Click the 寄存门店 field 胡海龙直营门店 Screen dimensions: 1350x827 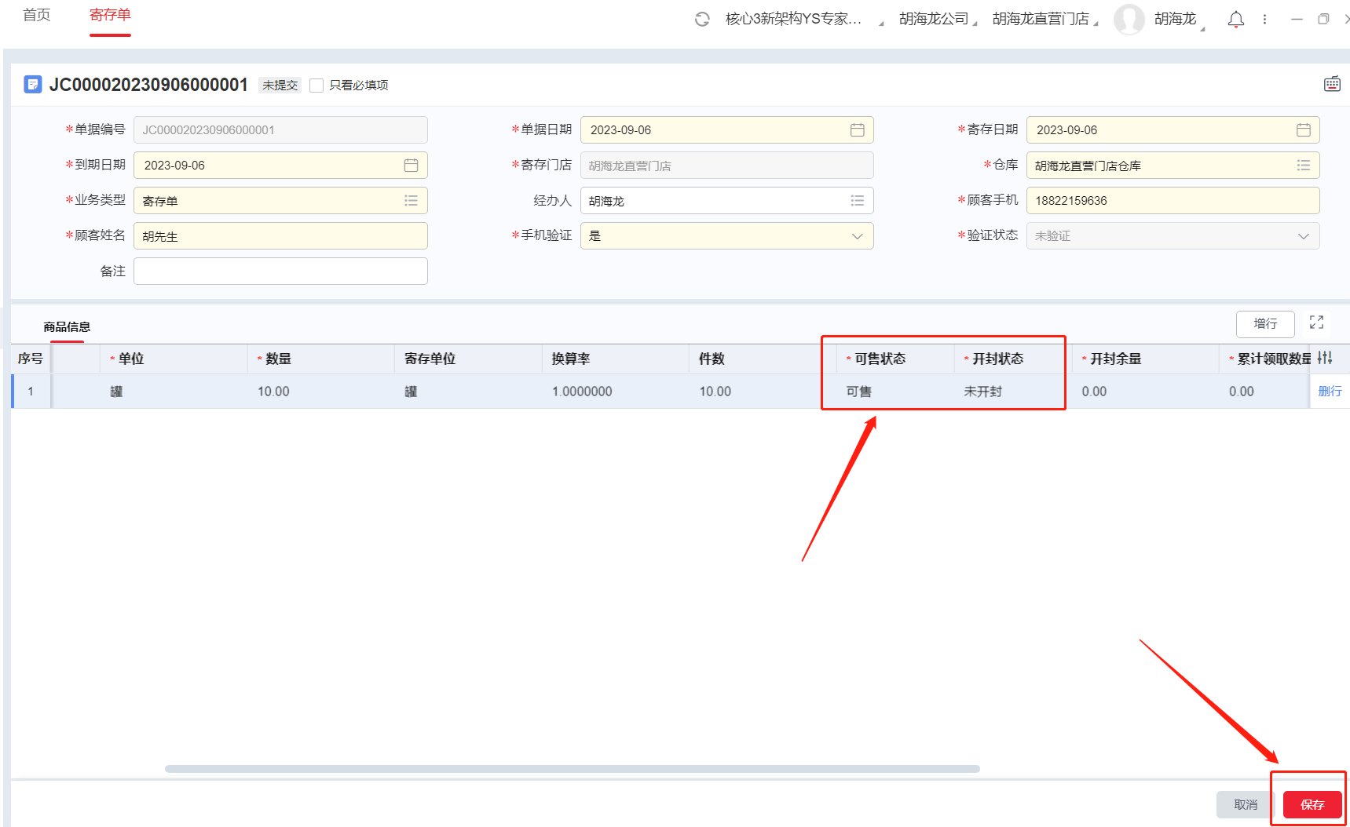tap(726, 166)
